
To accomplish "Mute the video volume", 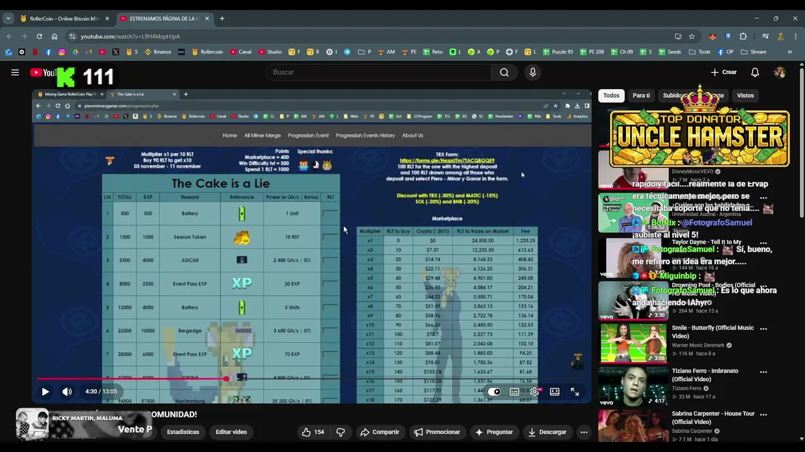I will tap(67, 392).
